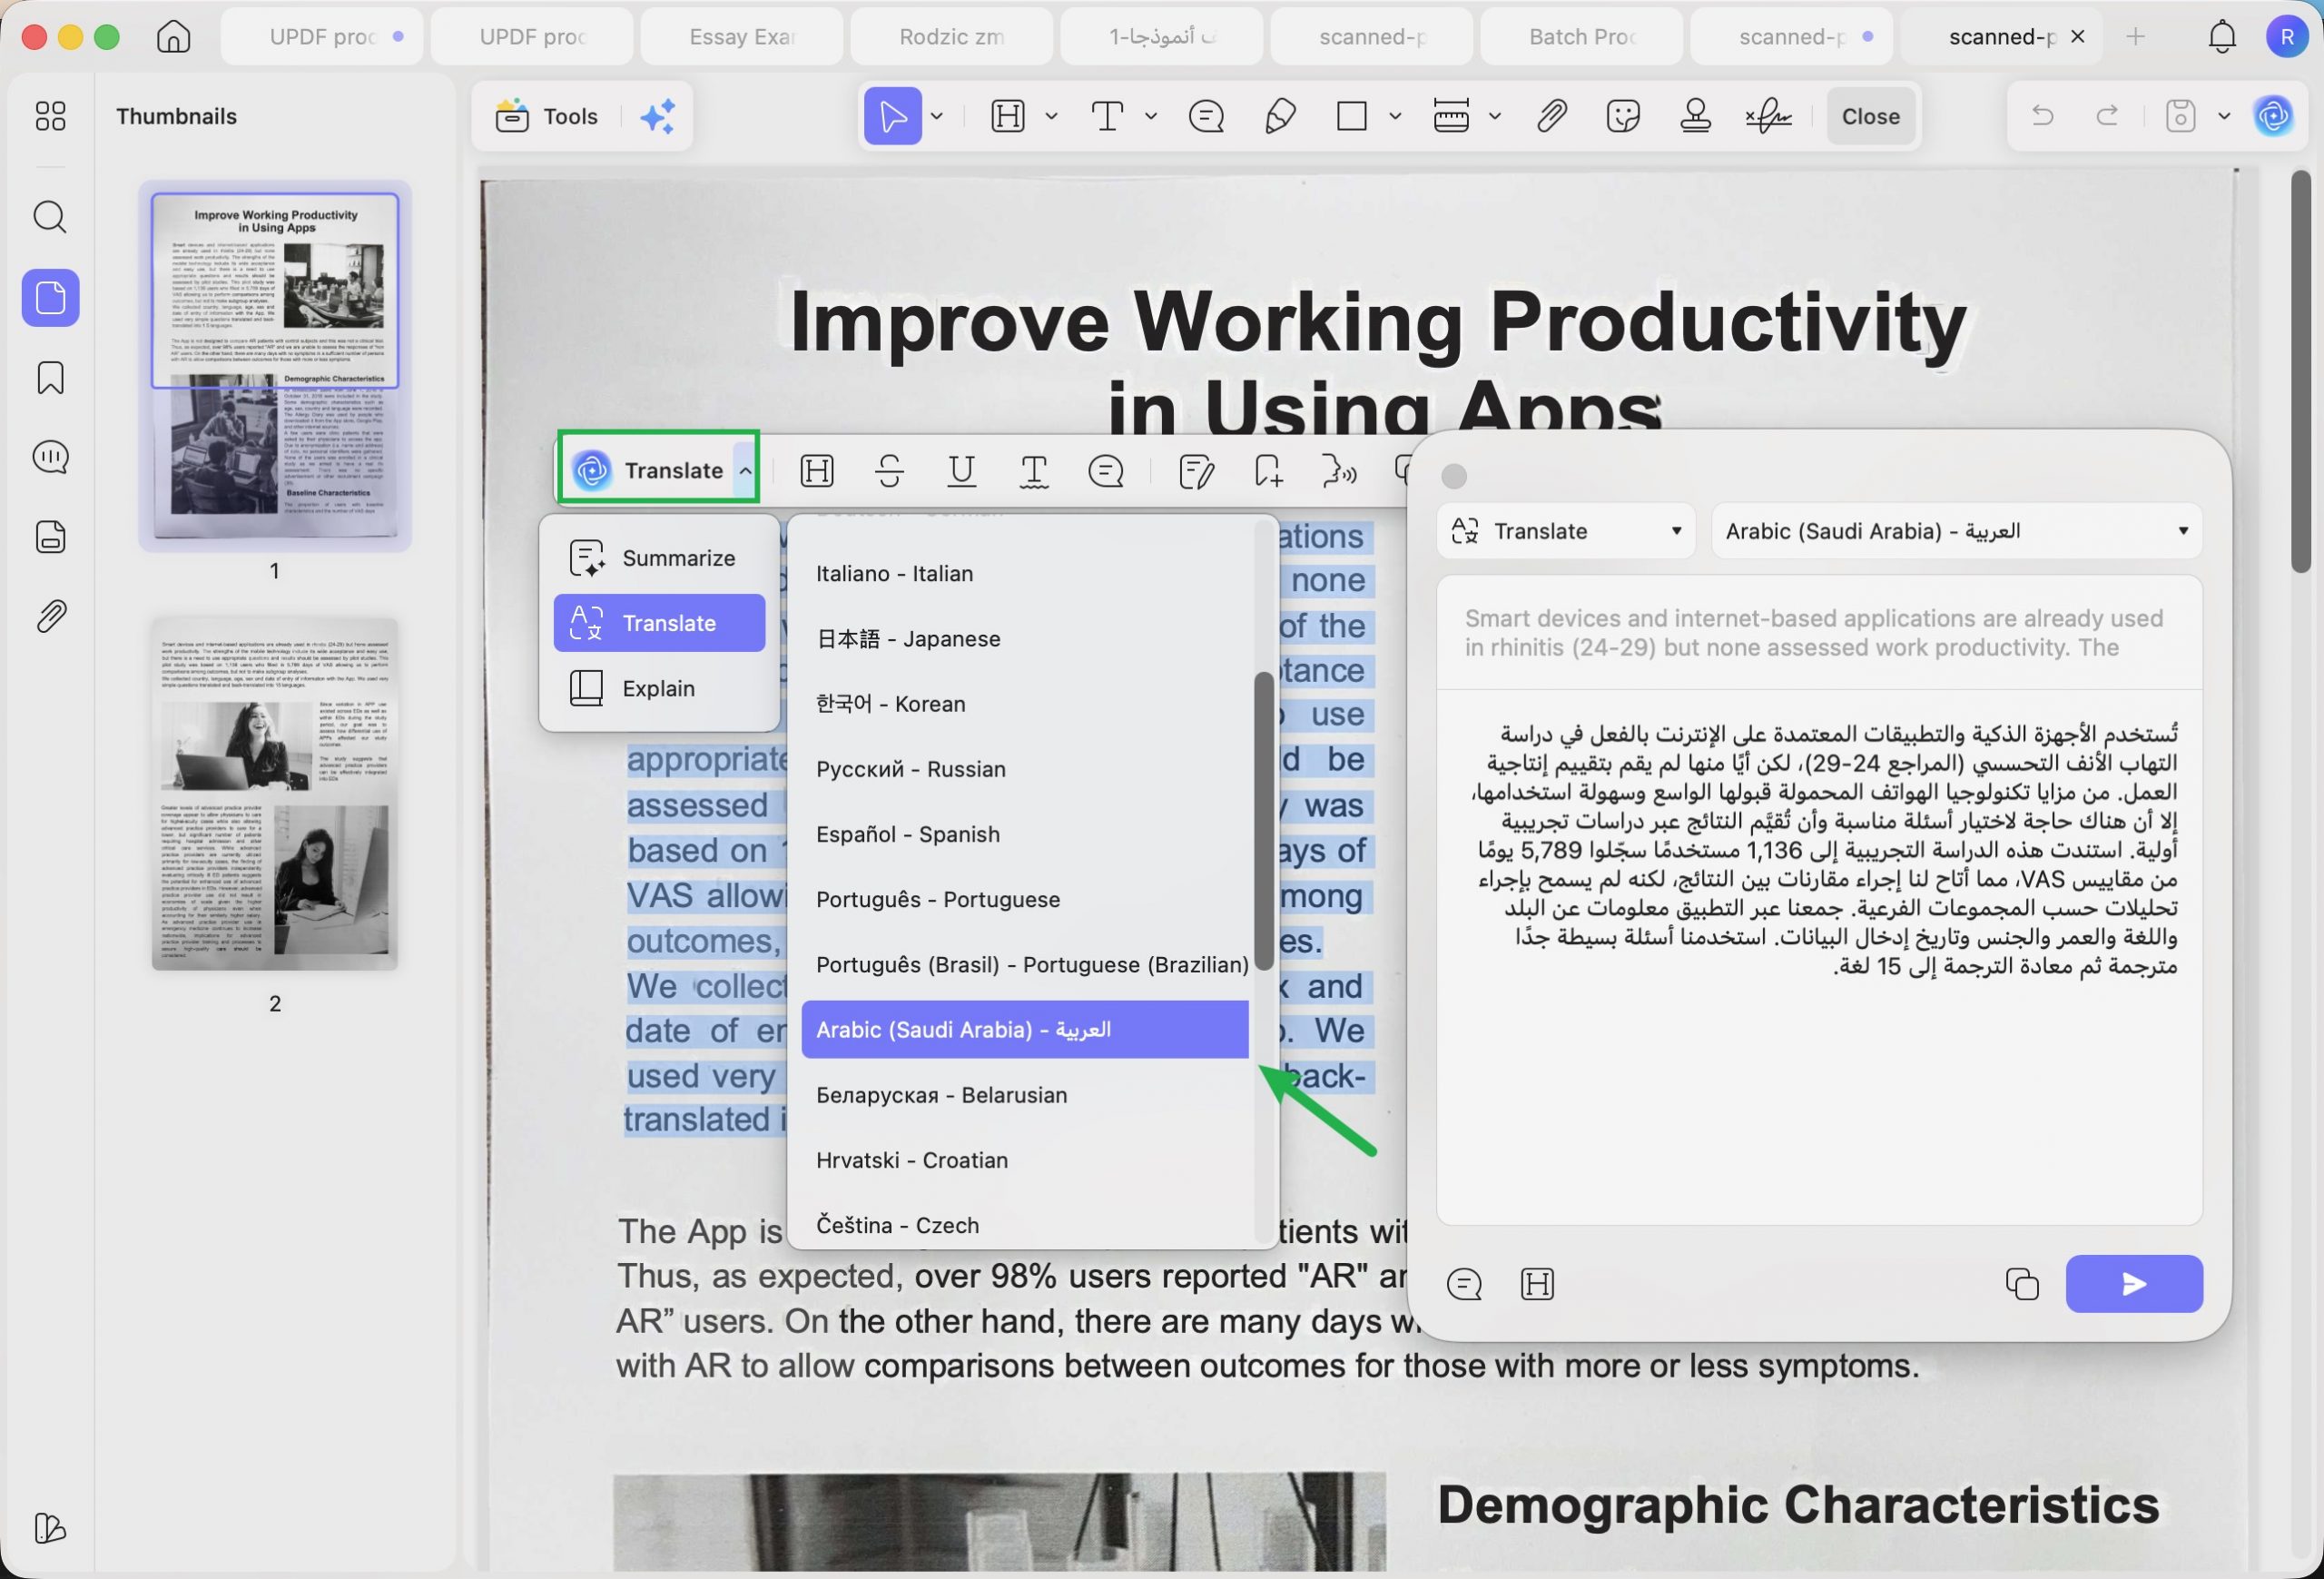Image resolution: width=2324 pixels, height=1579 pixels.
Task: Open the bookmarks sidebar icon
Action: tap(50, 378)
